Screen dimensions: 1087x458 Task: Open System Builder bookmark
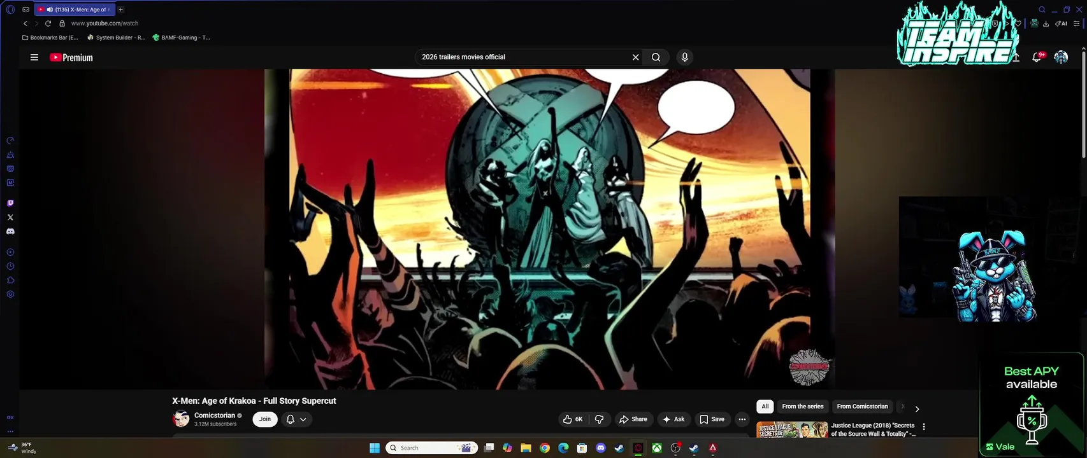(x=116, y=38)
